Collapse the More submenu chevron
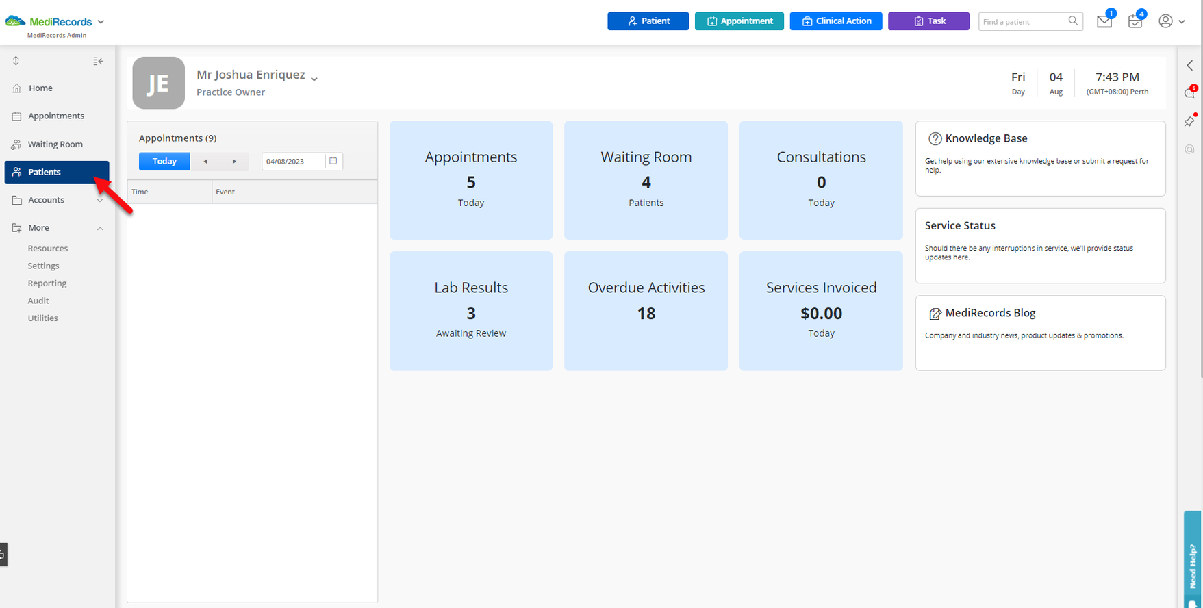Image resolution: width=1203 pixels, height=608 pixels. pos(100,228)
